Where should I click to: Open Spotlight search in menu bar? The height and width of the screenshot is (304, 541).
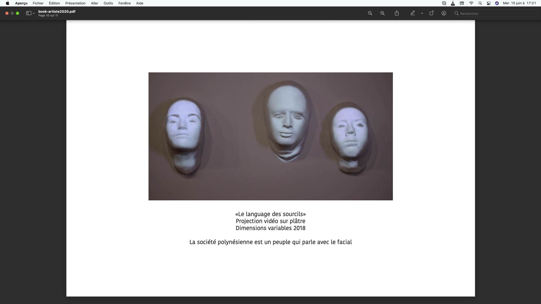[x=480, y=3]
